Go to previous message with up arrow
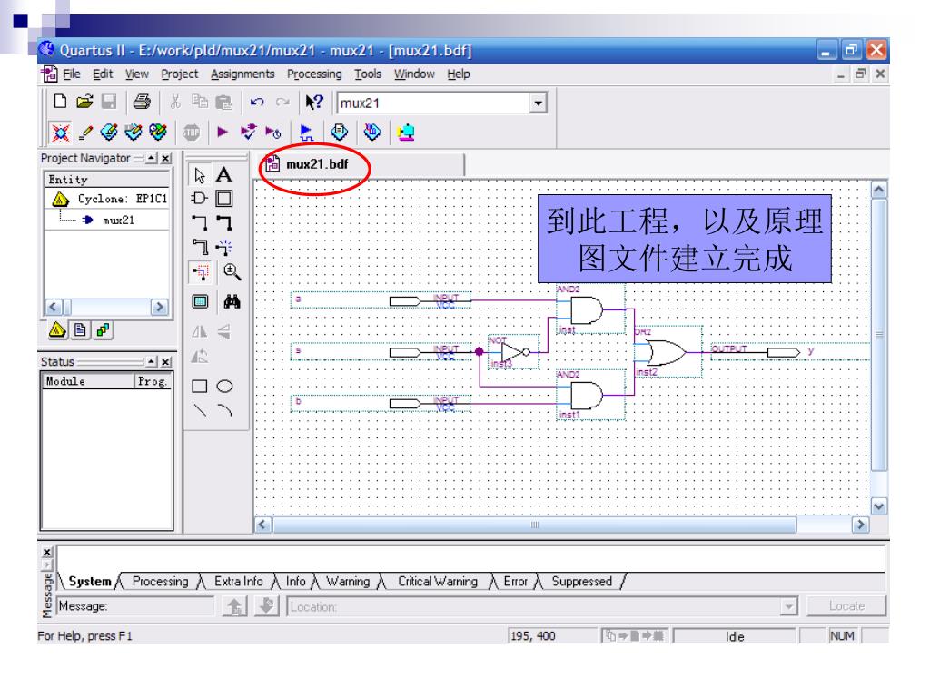 click(234, 606)
